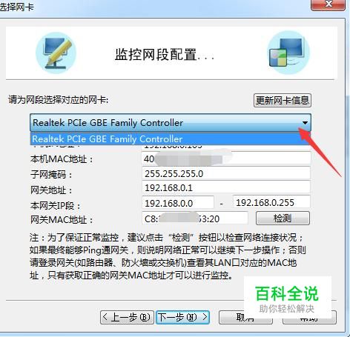Viewport: 350px width, 337px height.
Task: Click the 子网掩码 field showing 255.255.255.0
Action: [x=226, y=173]
